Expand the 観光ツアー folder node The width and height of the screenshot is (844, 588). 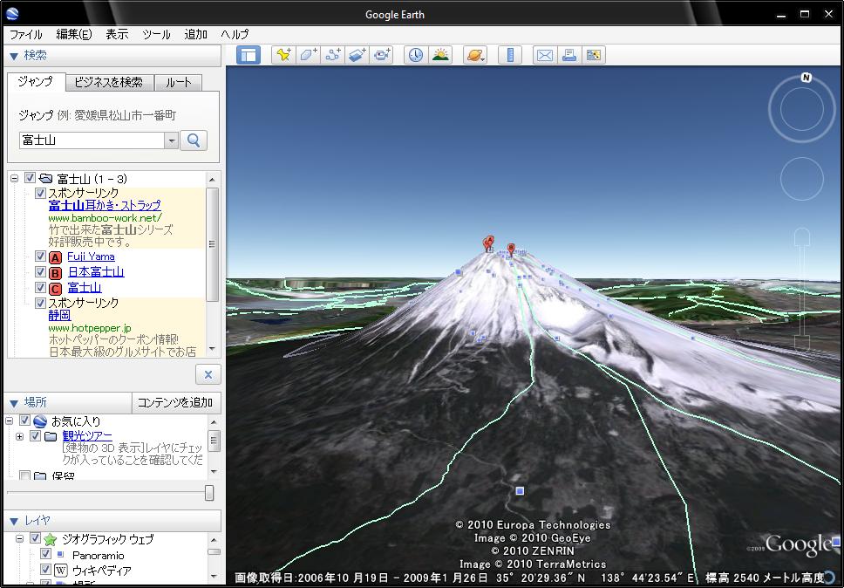point(20,436)
